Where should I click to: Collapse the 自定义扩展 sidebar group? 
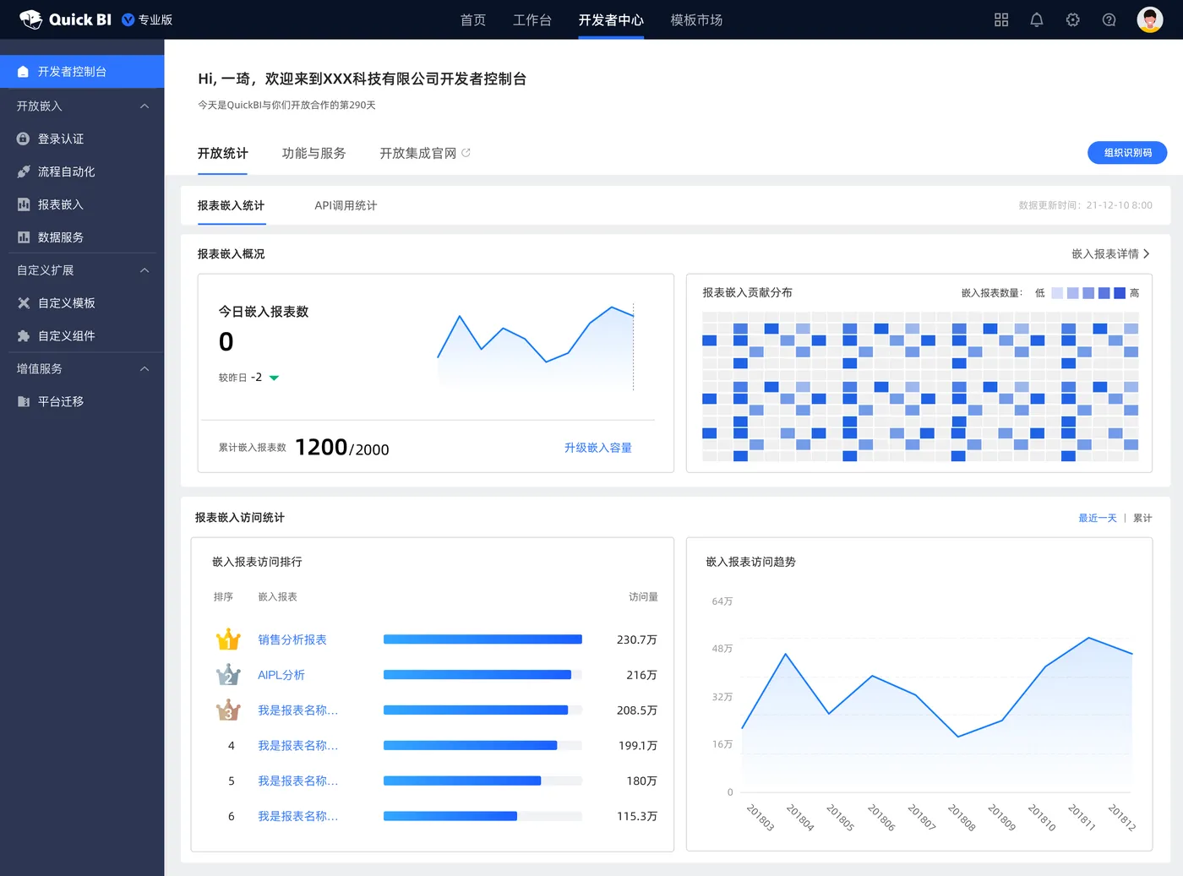coord(144,270)
